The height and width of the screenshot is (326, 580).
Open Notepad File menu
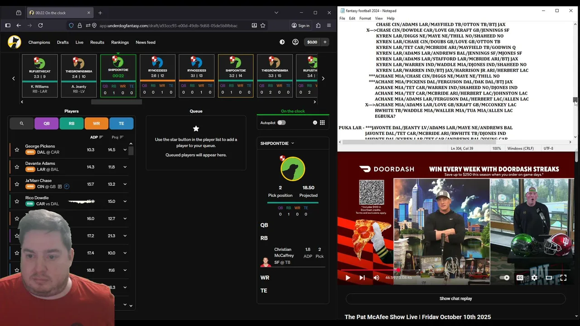(342, 19)
